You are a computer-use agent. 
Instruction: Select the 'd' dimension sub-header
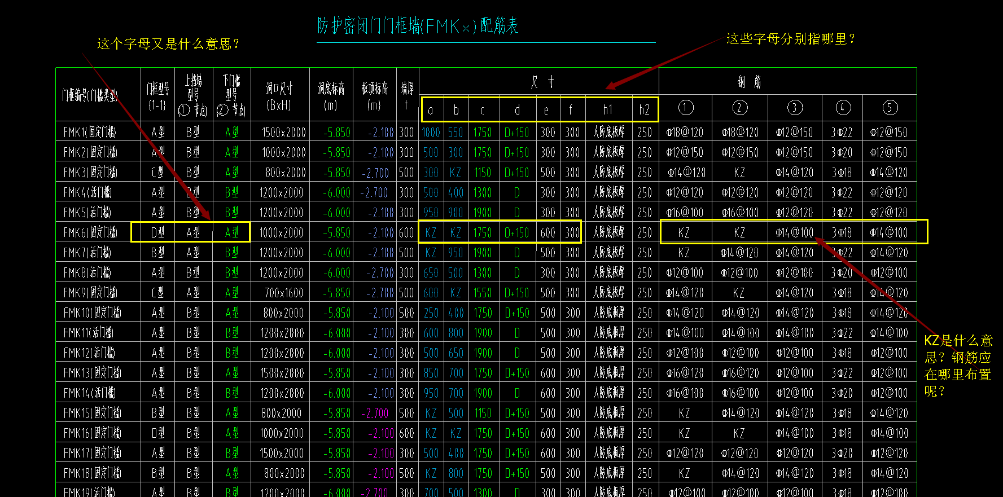[517, 110]
